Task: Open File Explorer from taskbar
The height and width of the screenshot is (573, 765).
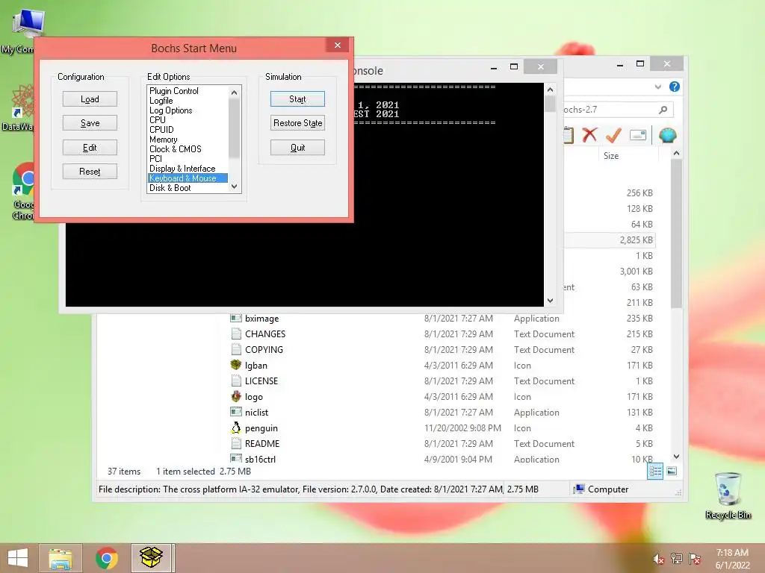Action: 61,558
